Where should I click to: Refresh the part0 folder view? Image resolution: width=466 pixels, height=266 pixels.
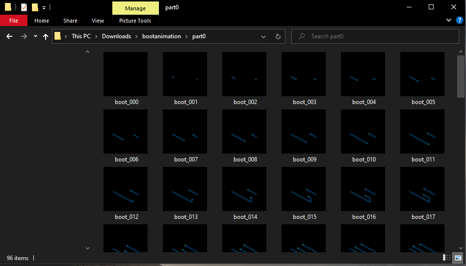[x=278, y=36]
